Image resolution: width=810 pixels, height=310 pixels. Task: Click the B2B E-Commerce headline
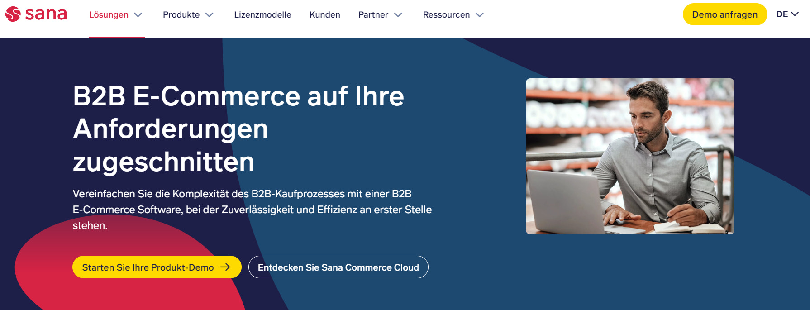coord(238,129)
